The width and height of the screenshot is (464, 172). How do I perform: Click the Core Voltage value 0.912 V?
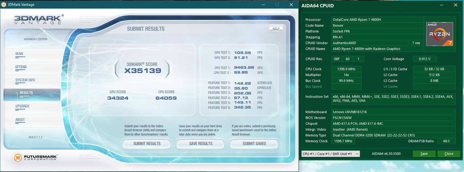pos(425,59)
